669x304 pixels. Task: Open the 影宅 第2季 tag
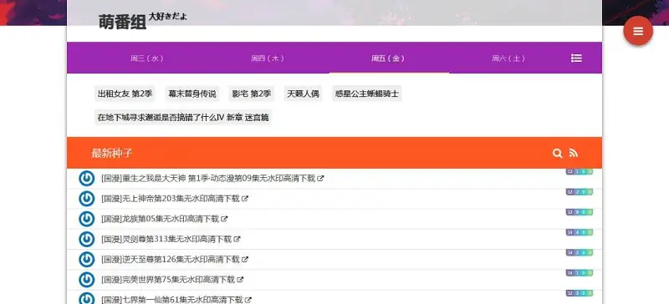pos(252,94)
